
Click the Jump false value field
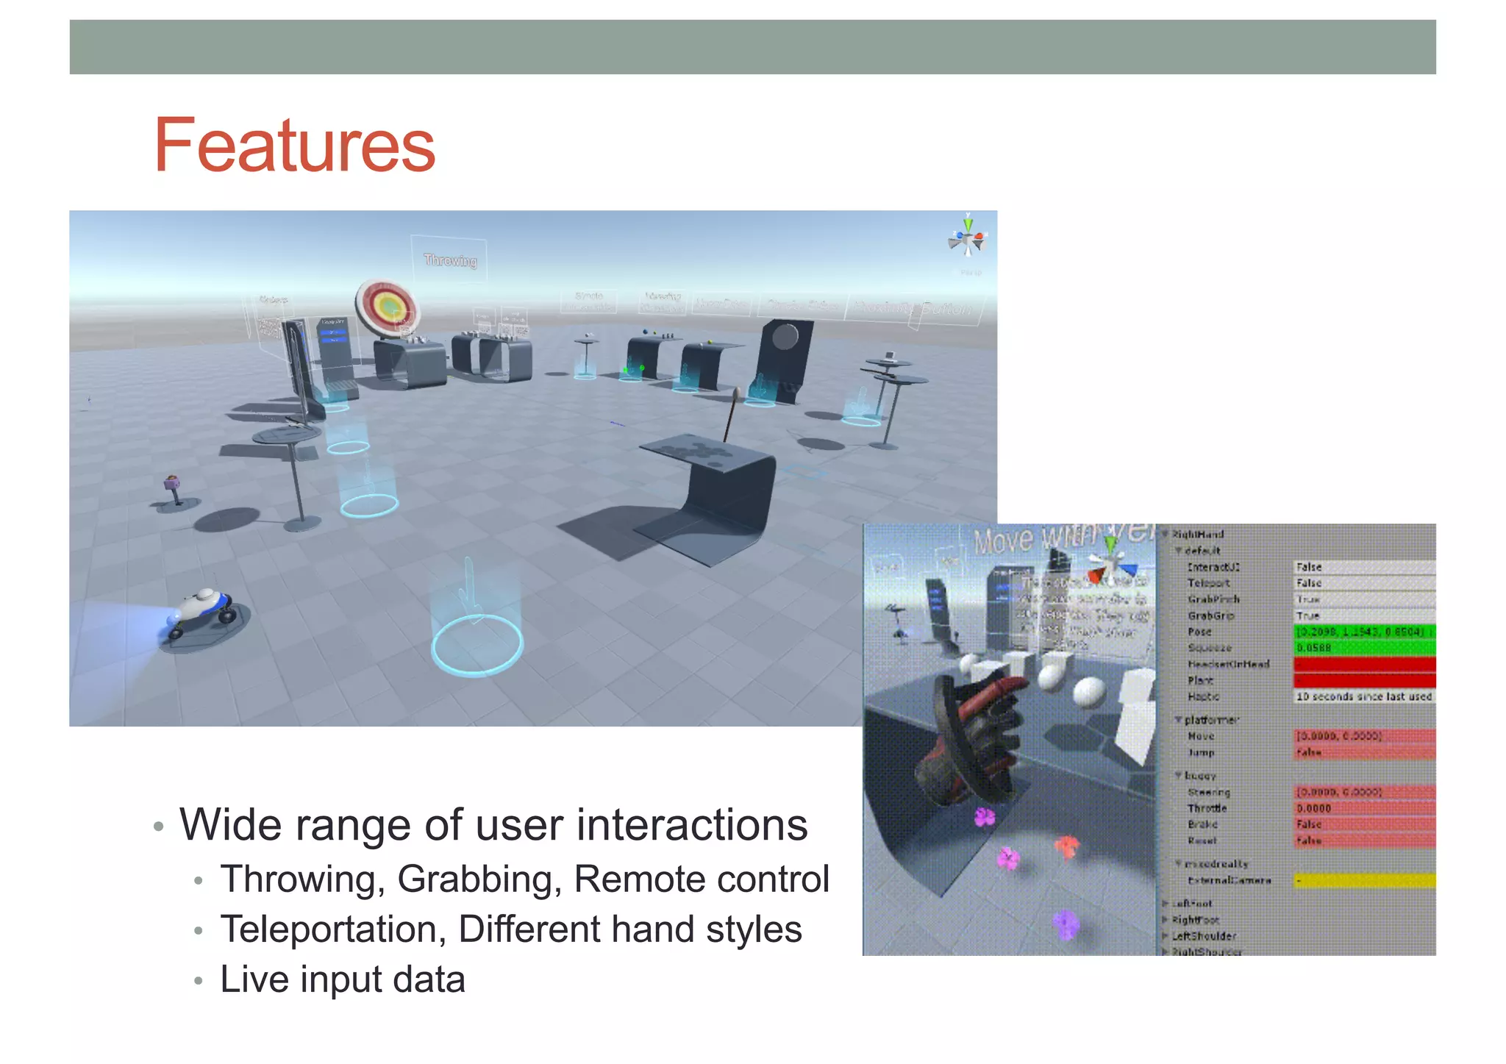(x=1364, y=752)
